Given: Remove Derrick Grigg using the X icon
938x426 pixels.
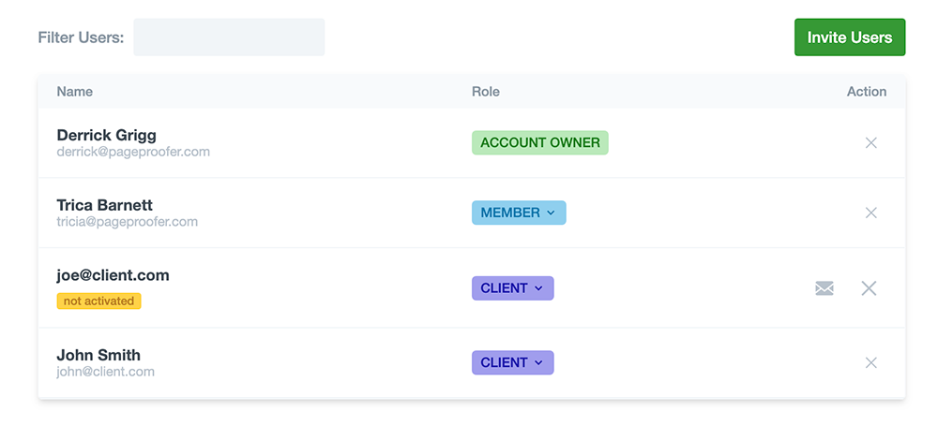Looking at the screenshot, I should point(870,143).
